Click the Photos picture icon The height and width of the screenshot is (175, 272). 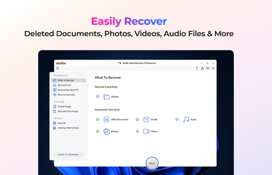pos(107,131)
